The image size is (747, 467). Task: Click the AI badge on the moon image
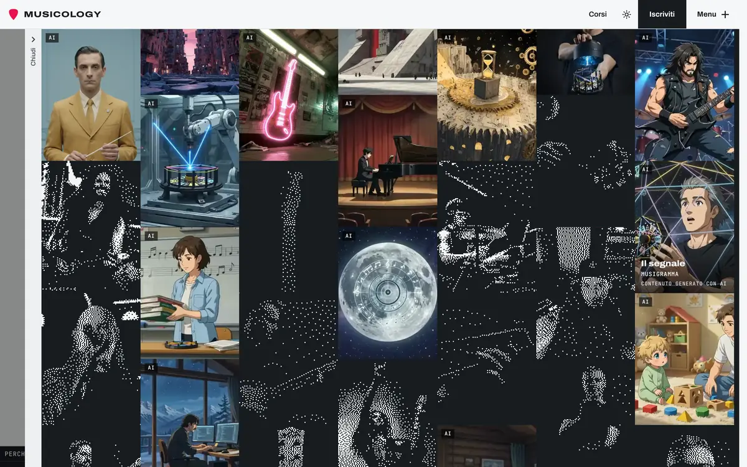pos(349,236)
